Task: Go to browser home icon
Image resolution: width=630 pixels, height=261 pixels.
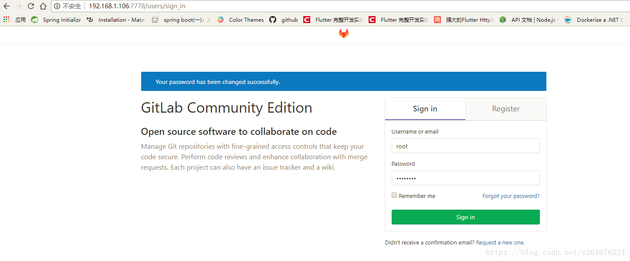Action: 43,6
